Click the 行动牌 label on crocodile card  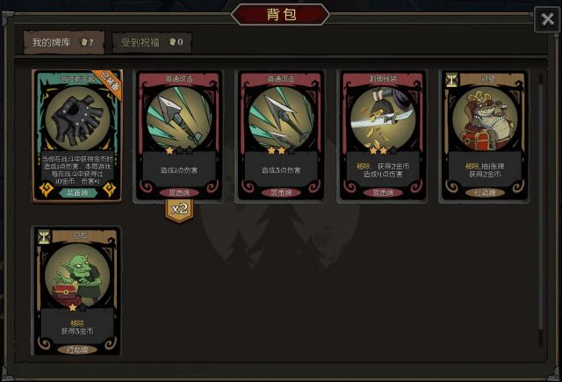(x=485, y=192)
